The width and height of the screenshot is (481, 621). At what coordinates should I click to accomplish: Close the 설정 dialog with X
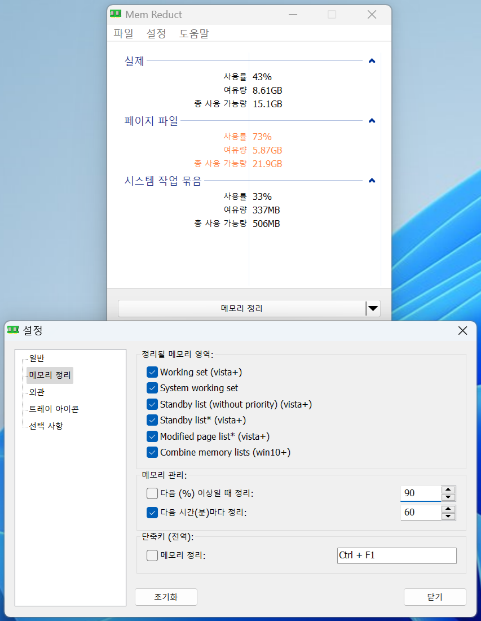click(462, 331)
